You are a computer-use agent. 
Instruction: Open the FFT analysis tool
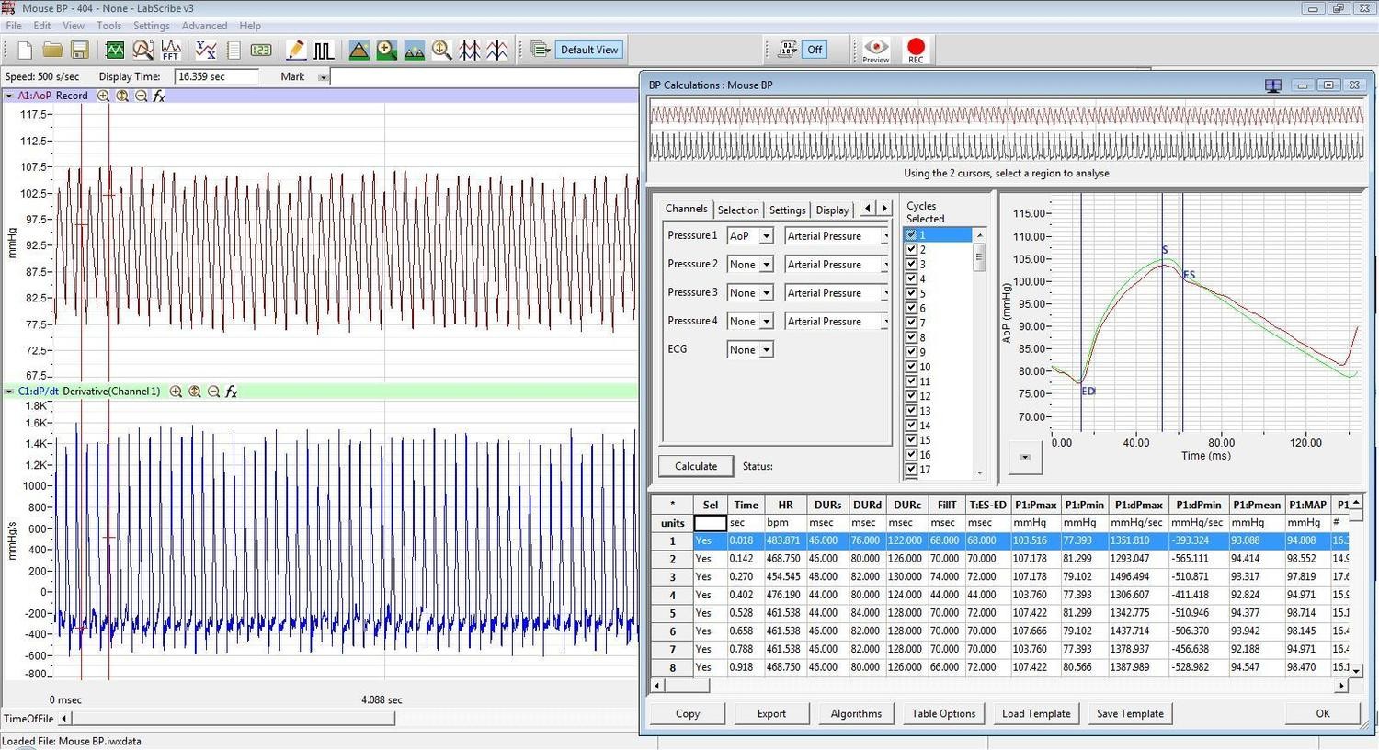pyautogui.click(x=171, y=50)
